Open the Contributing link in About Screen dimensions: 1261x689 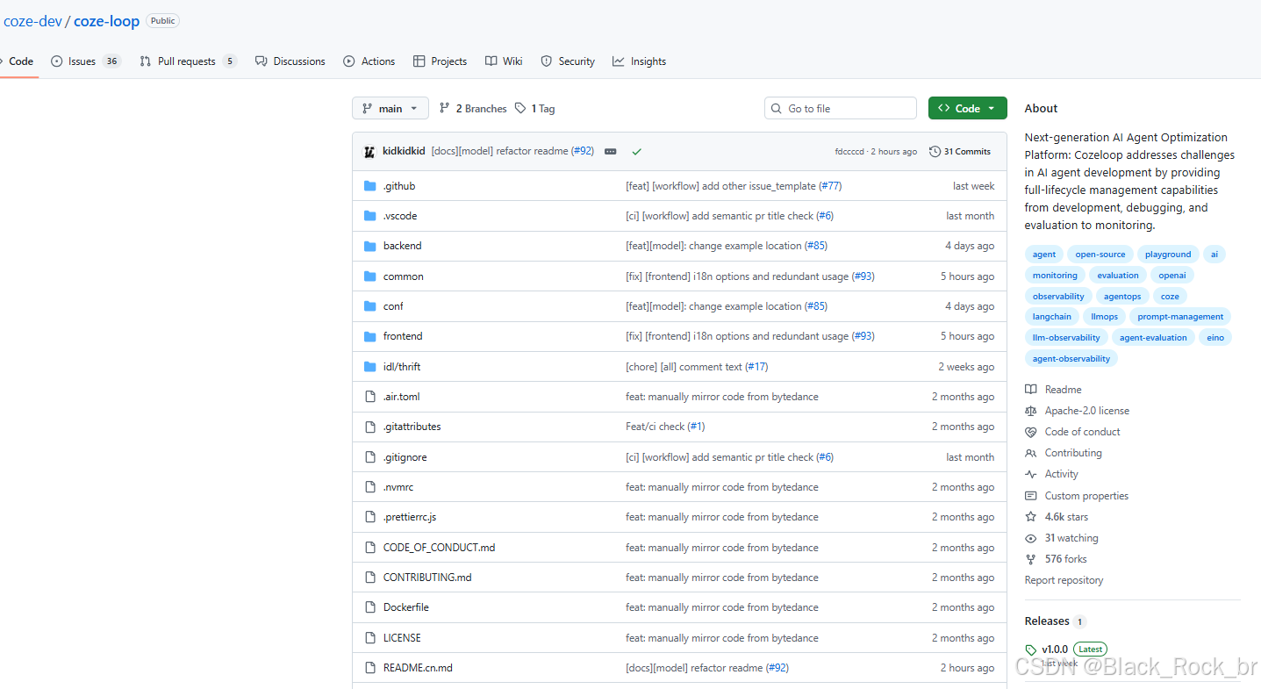[1073, 453]
